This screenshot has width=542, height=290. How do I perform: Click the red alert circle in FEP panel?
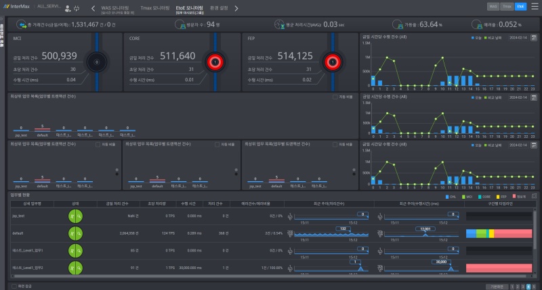[x=333, y=62]
